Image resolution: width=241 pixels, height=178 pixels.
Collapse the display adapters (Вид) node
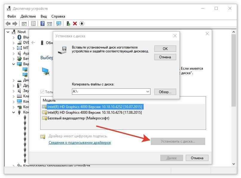tap(13, 64)
